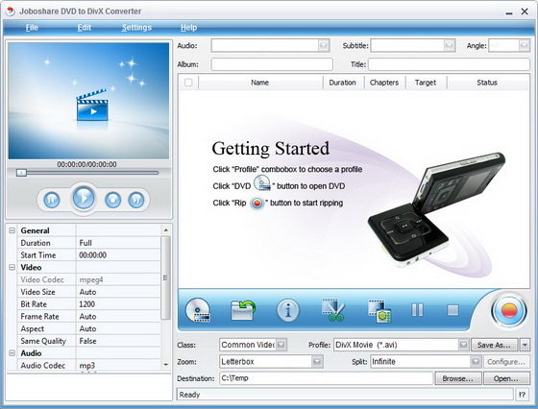
Task: Click the preview video thumbnail
Action: click(x=88, y=101)
